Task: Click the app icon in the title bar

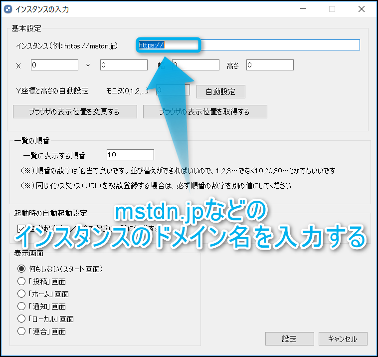Action: click(7, 9)
